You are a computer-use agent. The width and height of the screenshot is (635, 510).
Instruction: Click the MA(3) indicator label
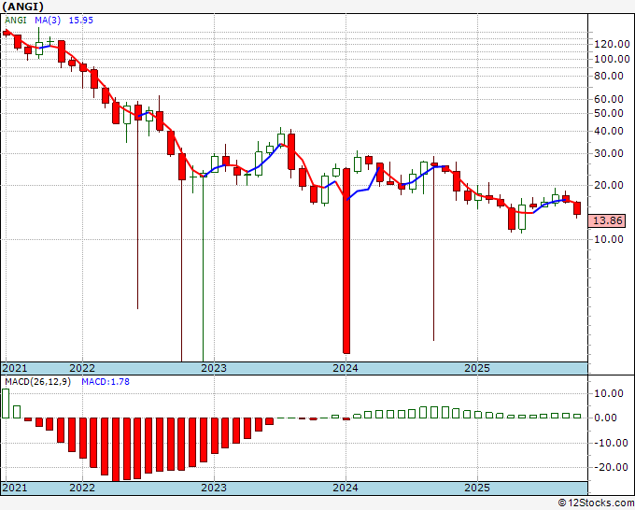(48, 21)
